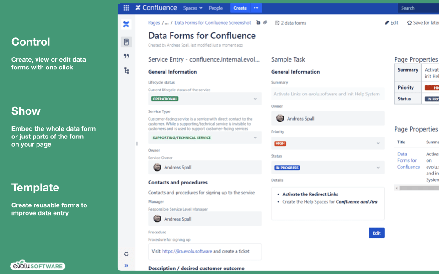Open the Pages breadcrumb link
Image resolution: width=439 pixels, height=274 pixels.
click(154, 23)
